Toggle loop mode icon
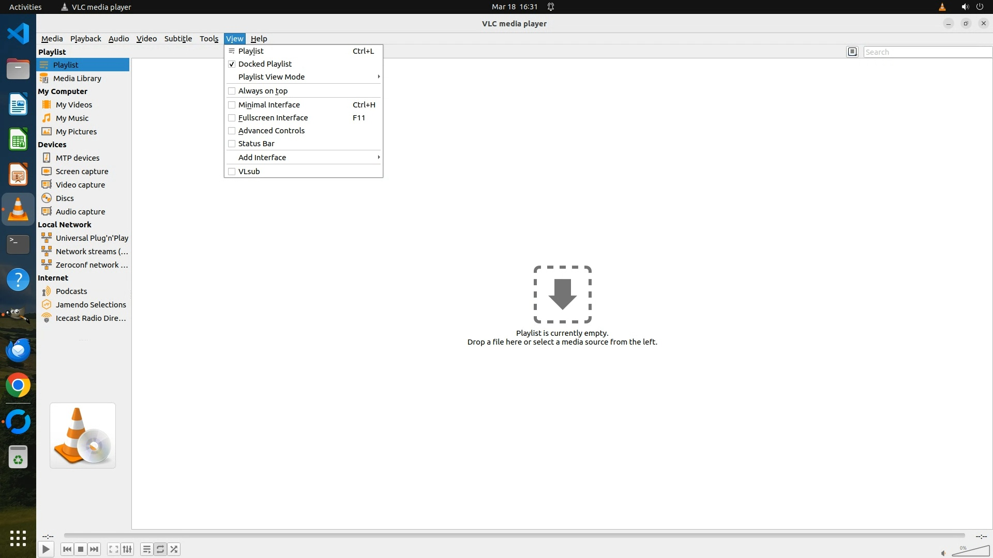Viewport: 993px width, 558px height. [x=160, y=549]
